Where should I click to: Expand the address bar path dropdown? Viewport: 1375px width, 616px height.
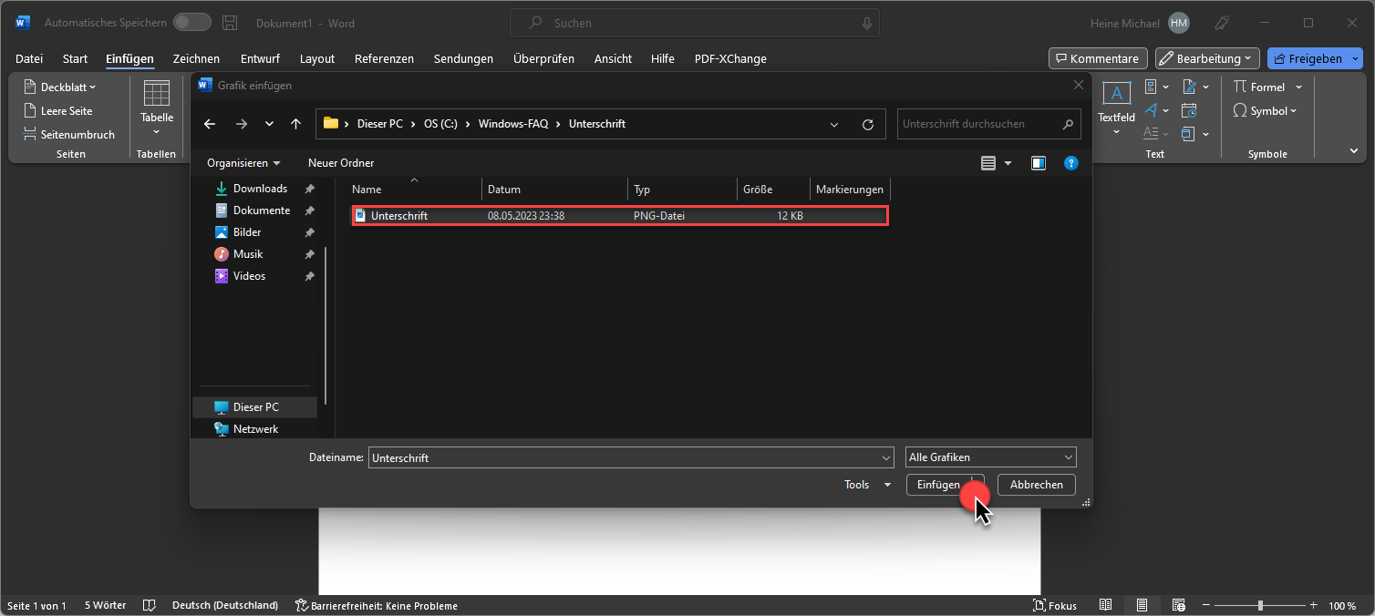[834, 124]
